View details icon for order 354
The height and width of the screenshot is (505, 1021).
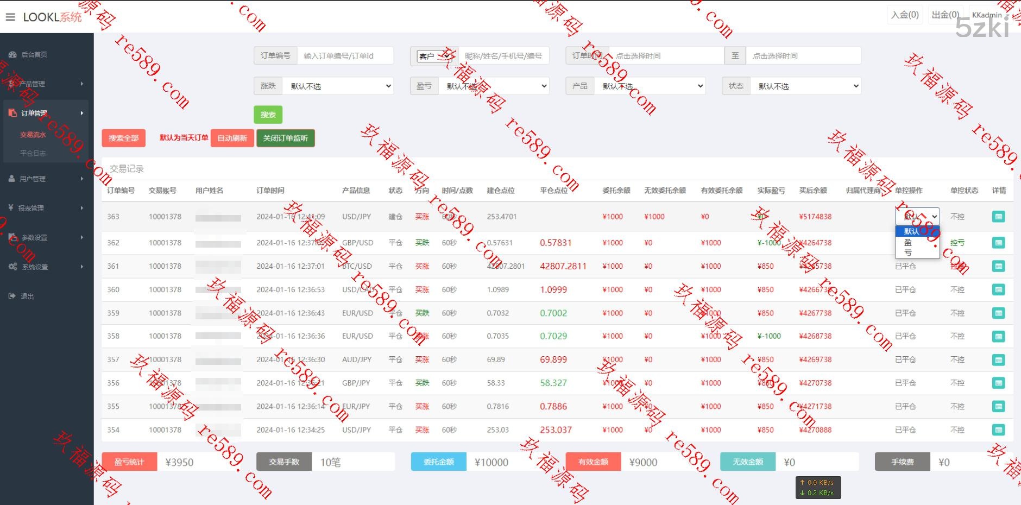pyautogui.click(x=998, y=430)
